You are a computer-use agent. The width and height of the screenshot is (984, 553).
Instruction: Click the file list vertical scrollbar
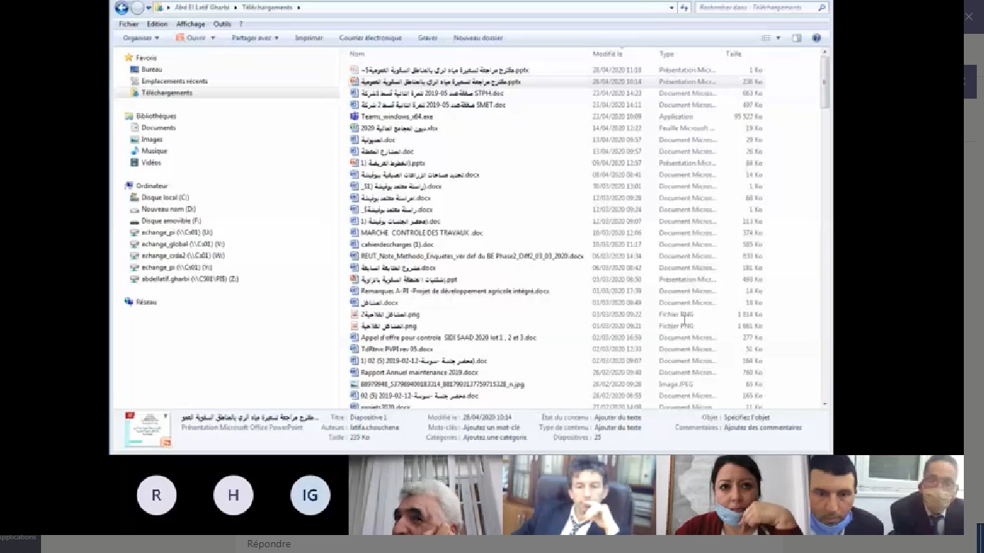[x=826, y=228]
